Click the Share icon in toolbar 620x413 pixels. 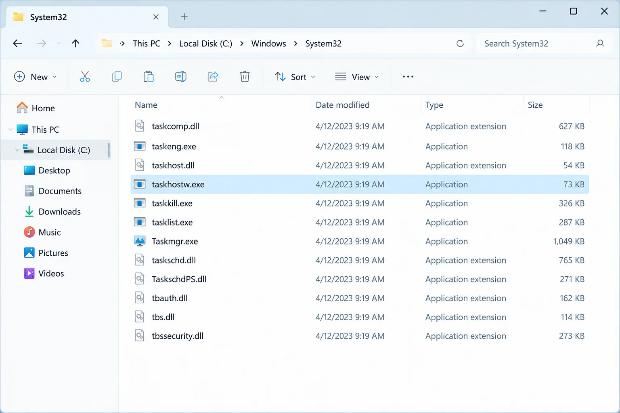click(213, 77)
